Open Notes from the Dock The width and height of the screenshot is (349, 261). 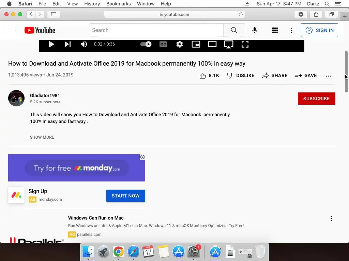point(163,252)
